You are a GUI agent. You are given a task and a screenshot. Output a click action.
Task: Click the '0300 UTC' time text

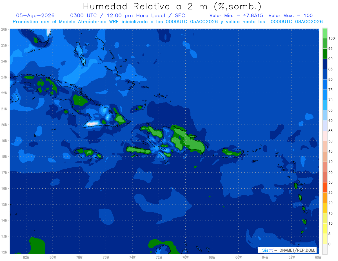[84, 15]
